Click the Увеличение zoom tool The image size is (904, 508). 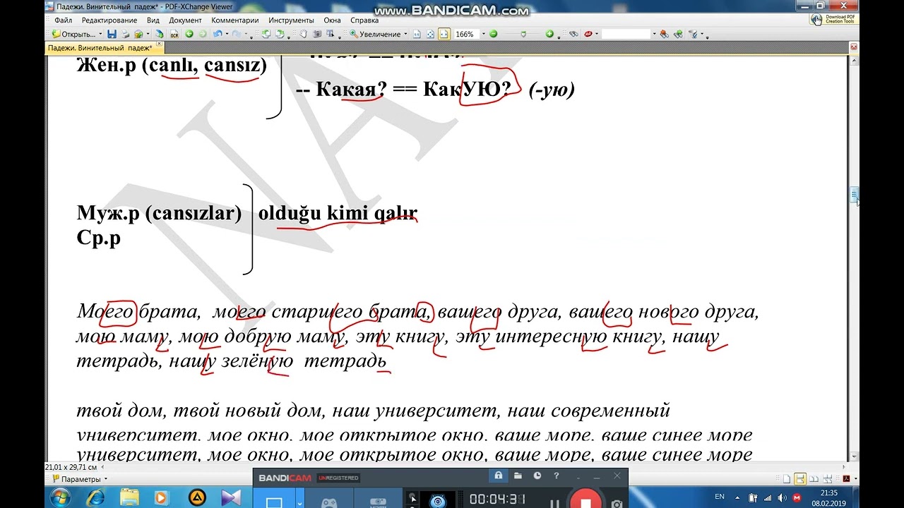(375, 34)
